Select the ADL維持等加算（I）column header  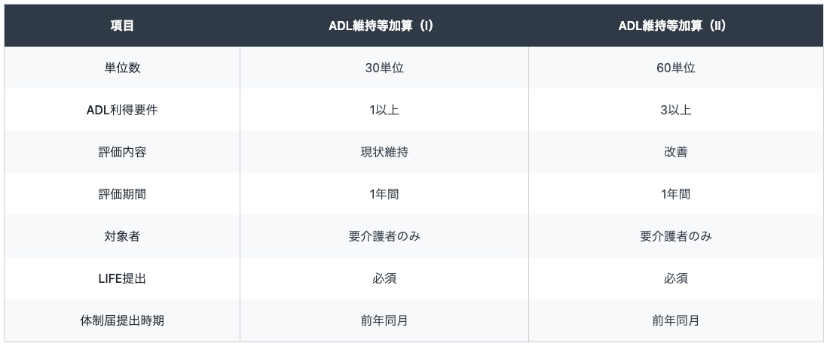point(384,26)
